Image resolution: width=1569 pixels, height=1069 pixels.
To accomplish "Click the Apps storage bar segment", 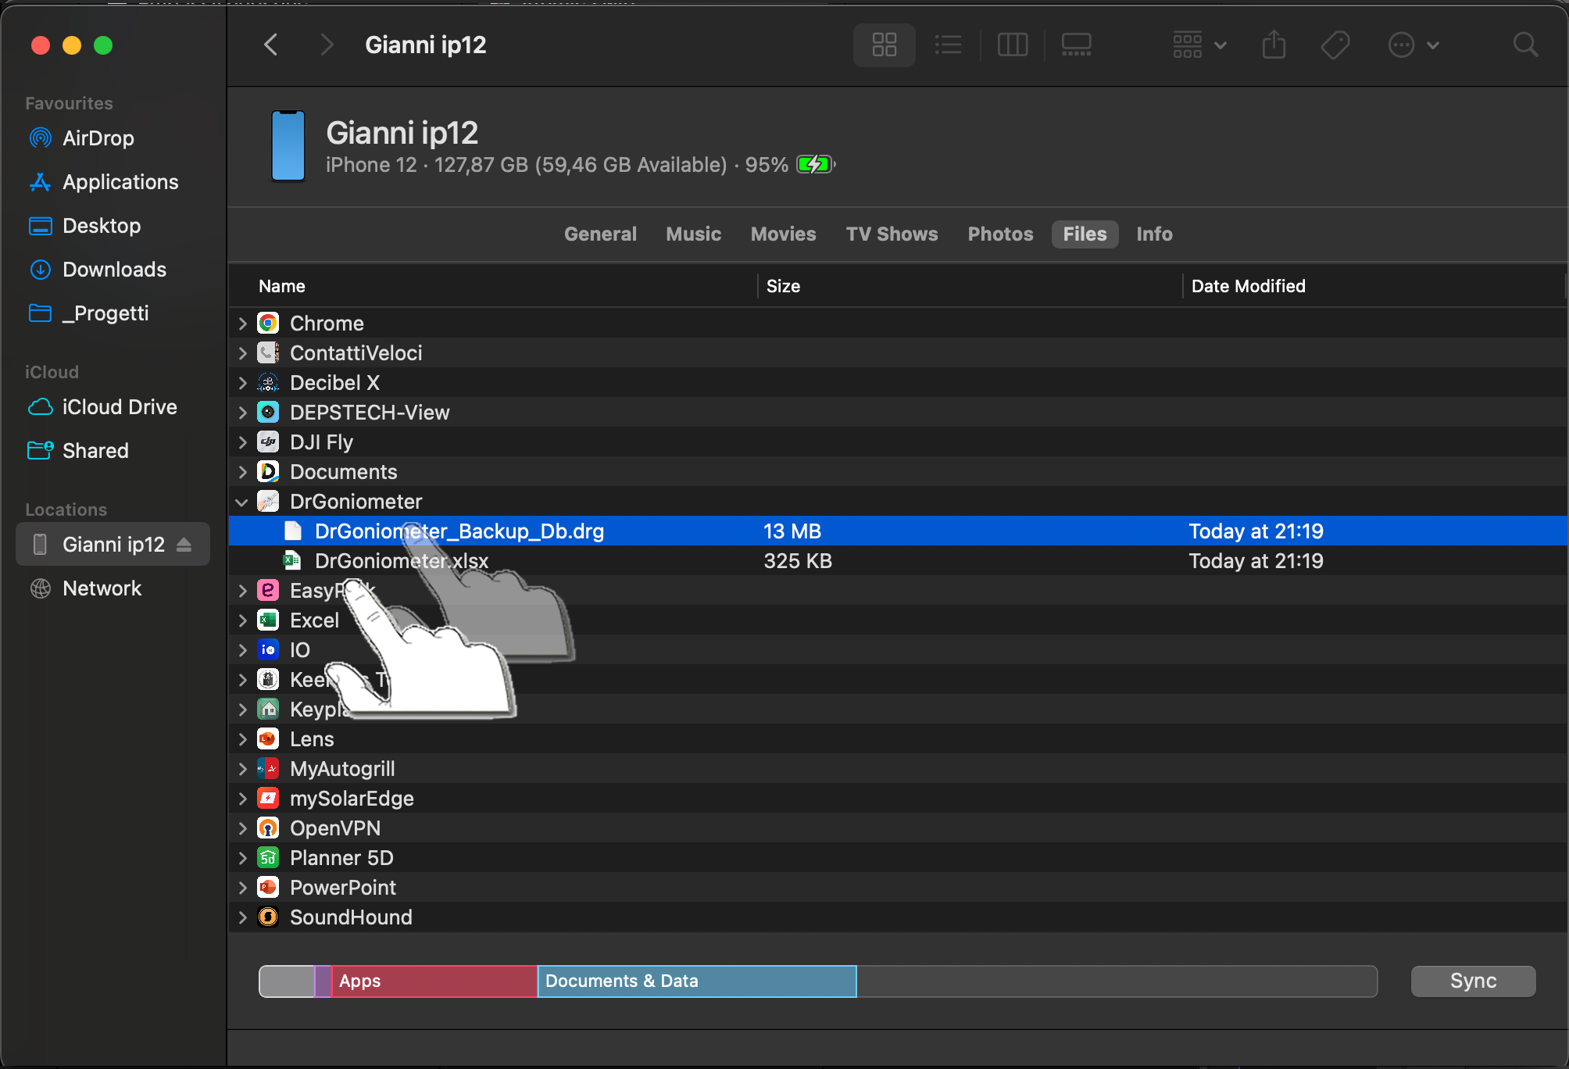I will (x=434, y=981).
